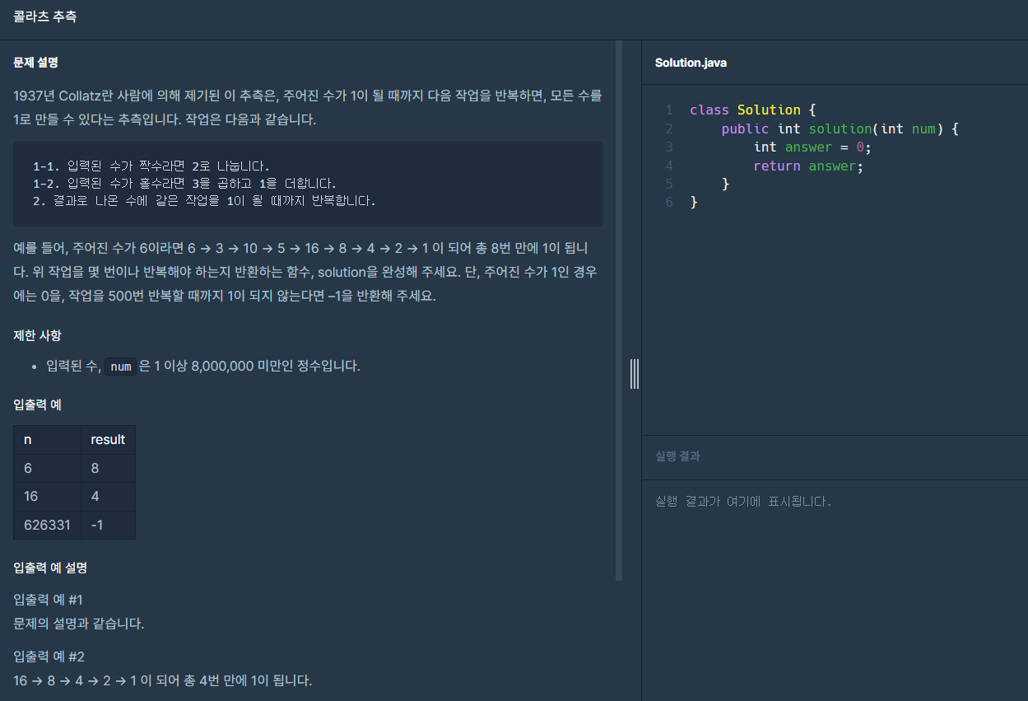The width and height of the screenshot is (1028, 701).
Task: Click table header cell n
Action: 47,440
